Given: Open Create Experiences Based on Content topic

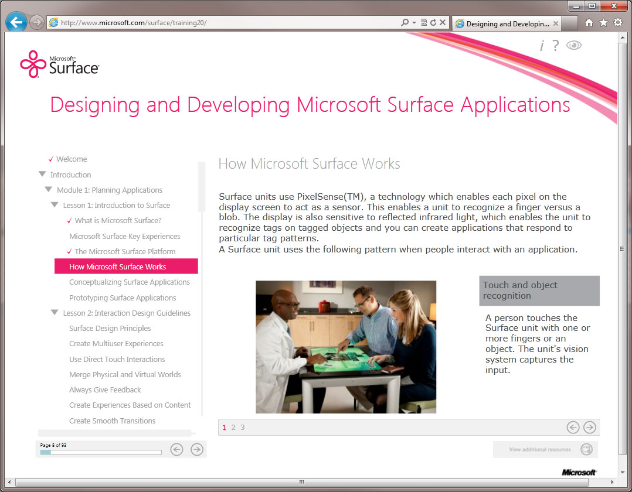Looking at the screenshot, I should pyautogui.click(x=130, y=405).
